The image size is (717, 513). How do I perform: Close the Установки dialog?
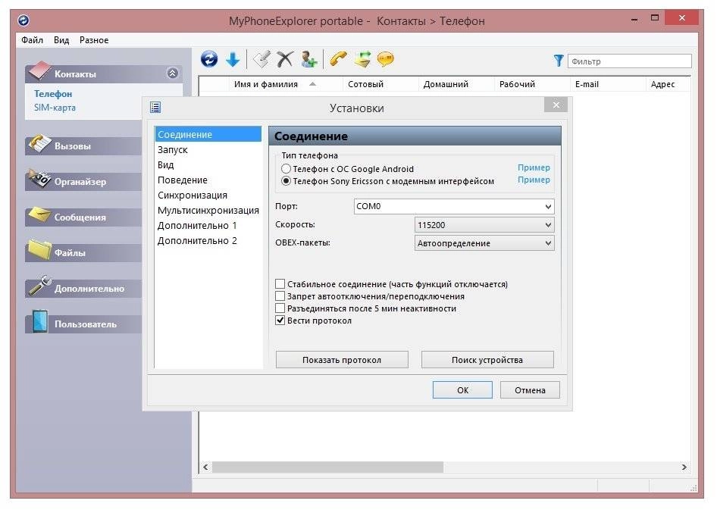coord(556,105)
